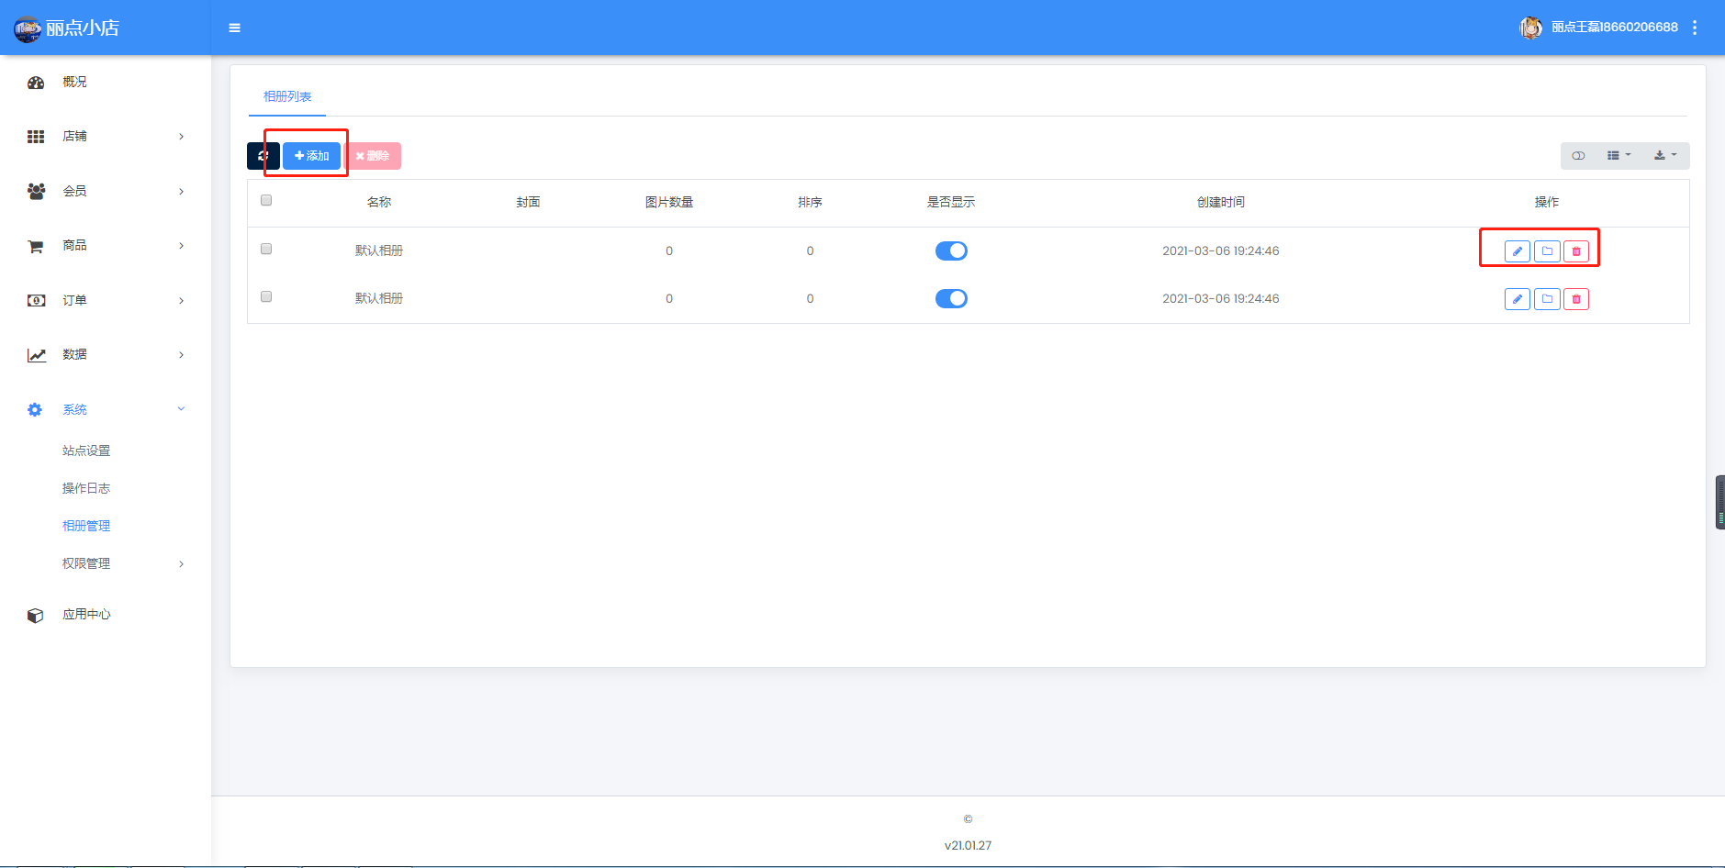Delete the first 默认相册 row
The height and width of the screenshot is (868, 1725).
pos(1576,251)
